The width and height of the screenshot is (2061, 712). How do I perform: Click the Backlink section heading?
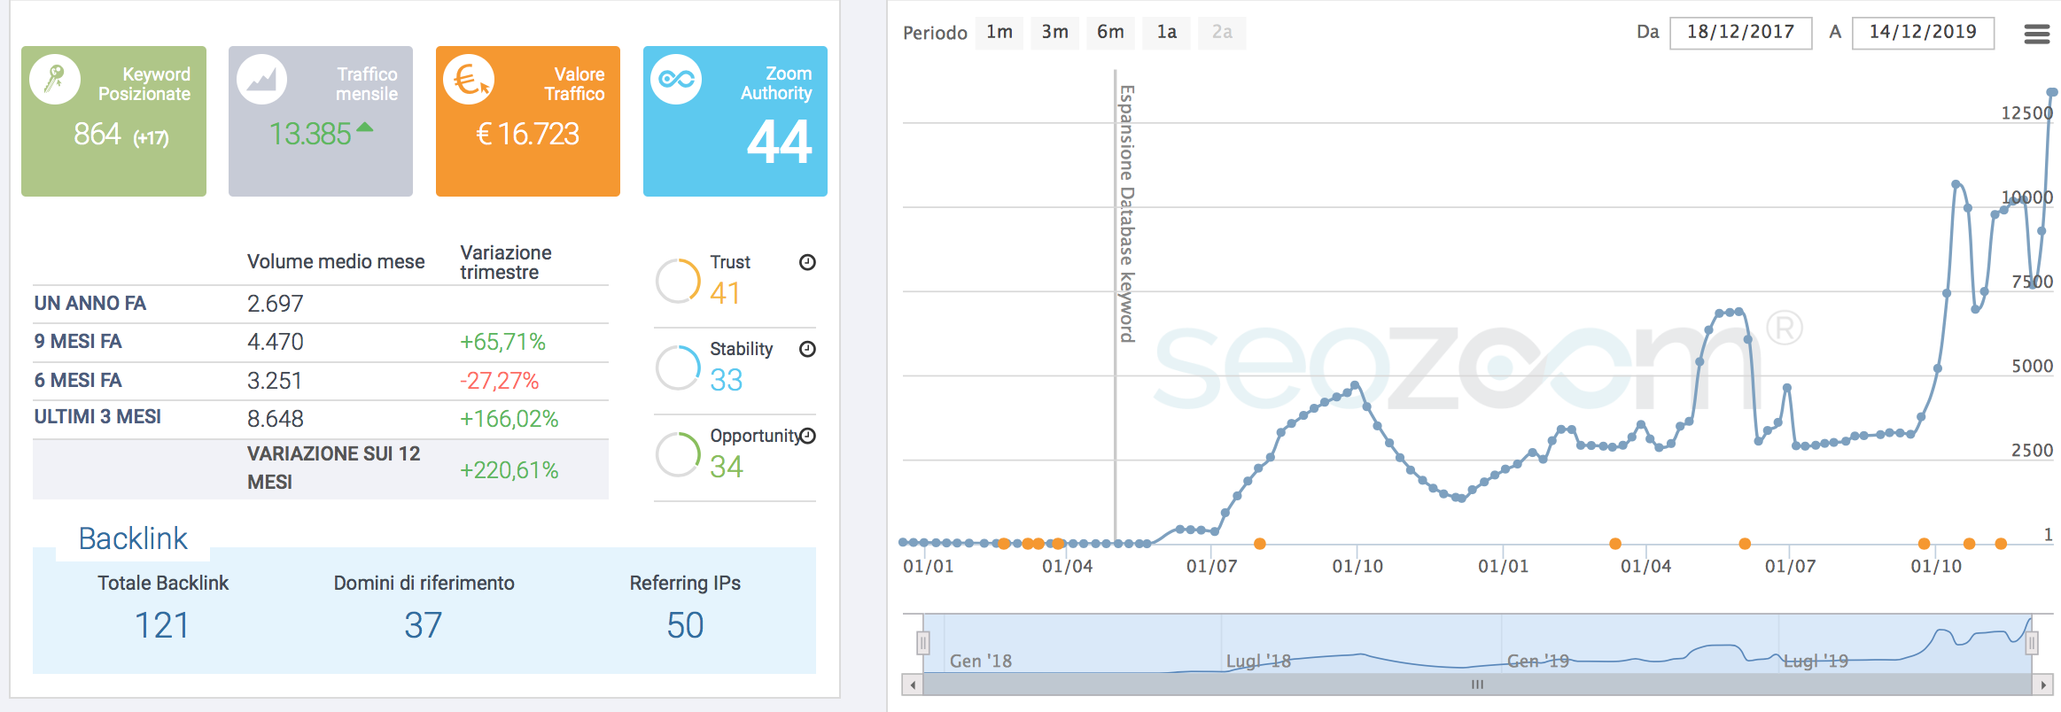tap(133, 538)
